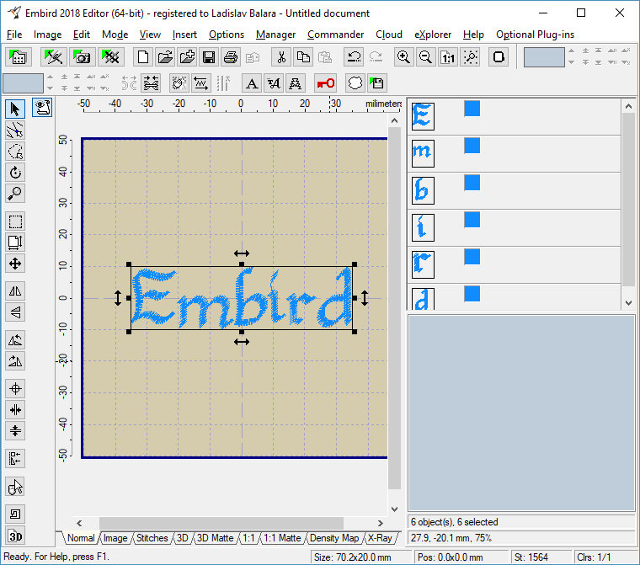Switch to the 1:1 Matte tab
This screenshot has width=640, height=565.
coord(282,538)
